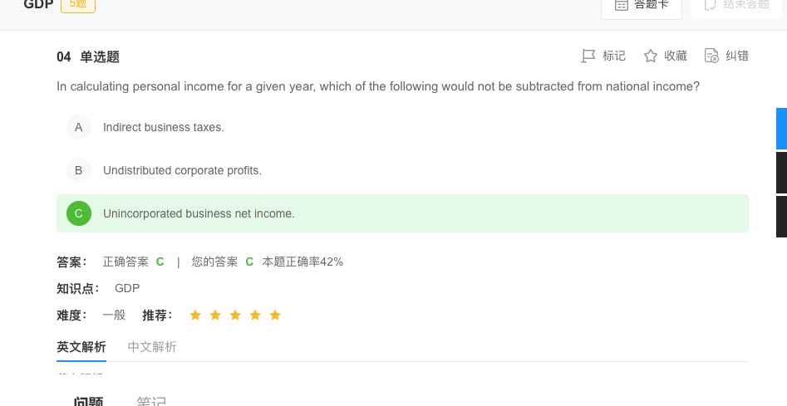Click the GDP knowledge point link
This screenshot has height=406, width=787.
[x=127, y=288]
